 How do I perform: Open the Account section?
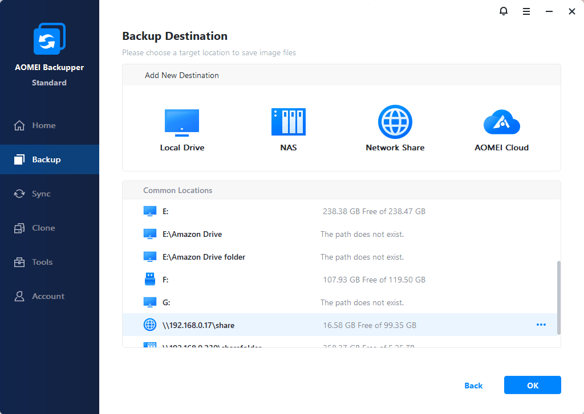click(x=48, y=296)
